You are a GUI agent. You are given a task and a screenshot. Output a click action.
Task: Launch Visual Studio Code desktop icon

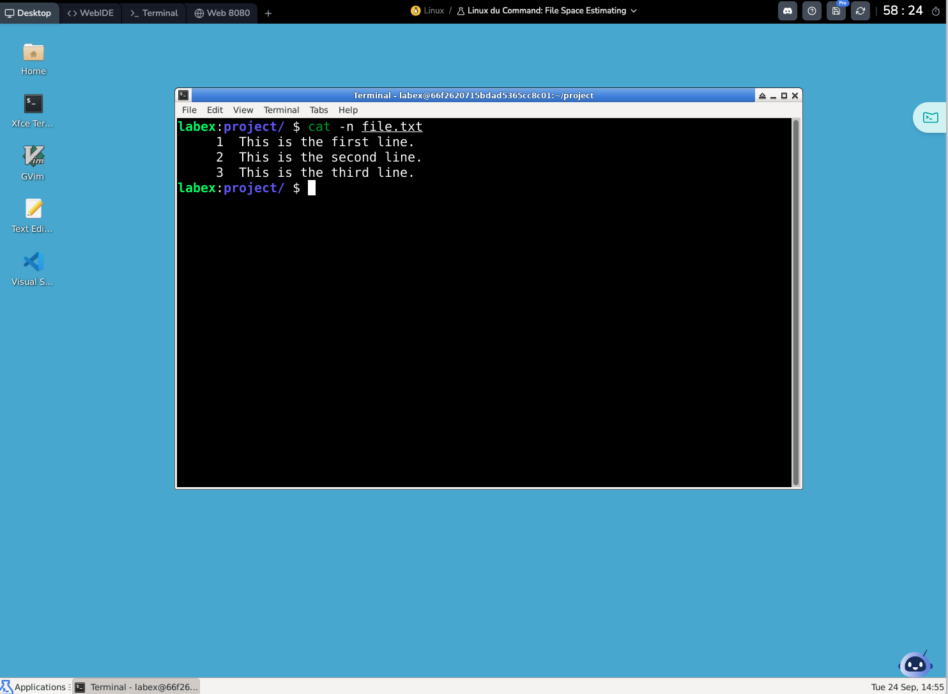point(33,262)
